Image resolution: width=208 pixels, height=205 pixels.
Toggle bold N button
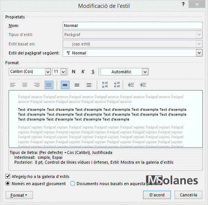[74, 72]
